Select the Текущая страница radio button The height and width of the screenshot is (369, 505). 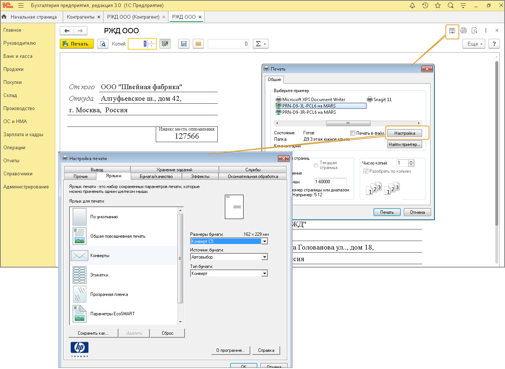click(316, 165)
